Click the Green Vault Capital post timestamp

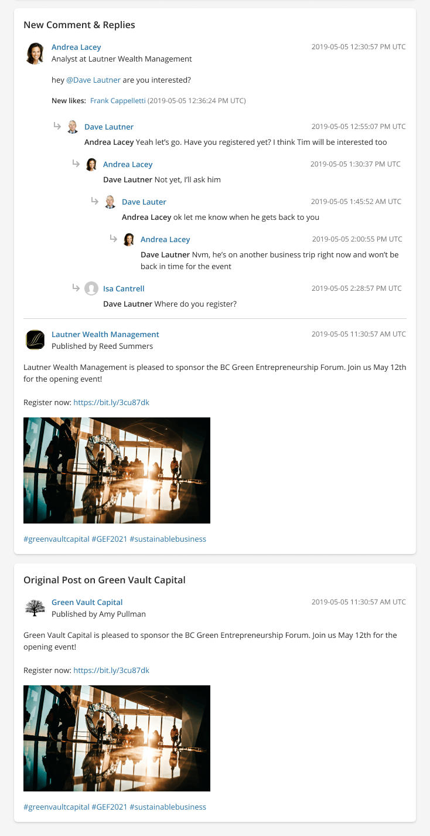click(x=359, y=602)
